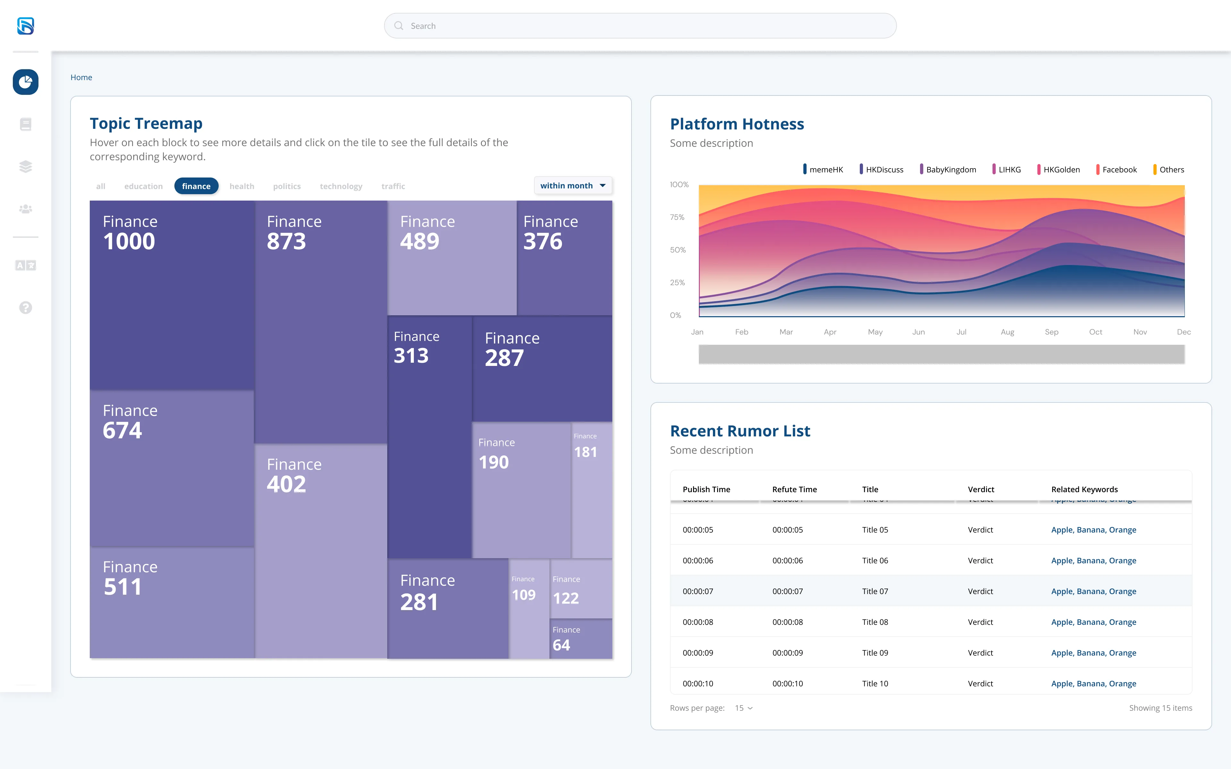Select the layers stack sidebar icon
Screen dimensions: 1231x769
click(25, 166)
